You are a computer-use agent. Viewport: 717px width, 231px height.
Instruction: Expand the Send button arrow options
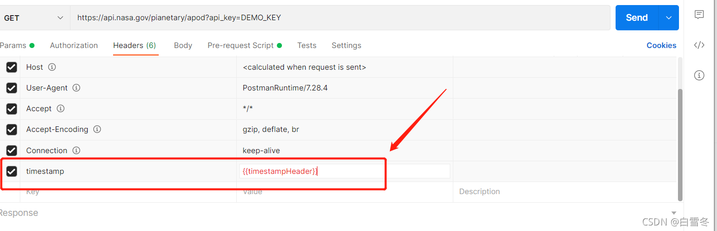(x=668, y=18)
